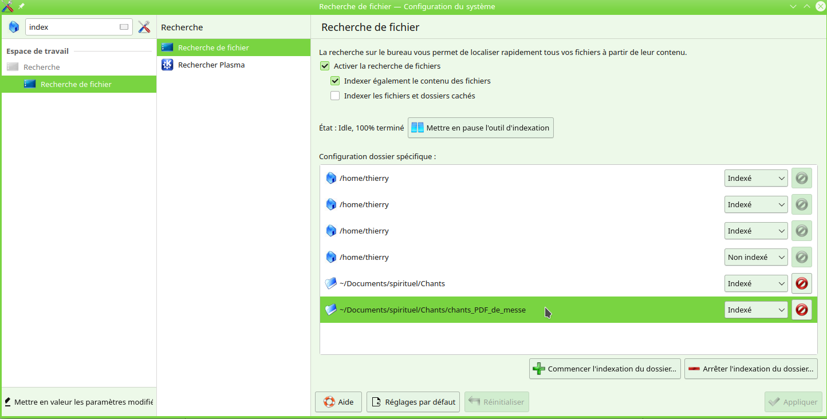This screenshot has height=419, width=827.
Task: Enable Indexer les fichiers et dossiers cachés
Action: coord(335,96)
